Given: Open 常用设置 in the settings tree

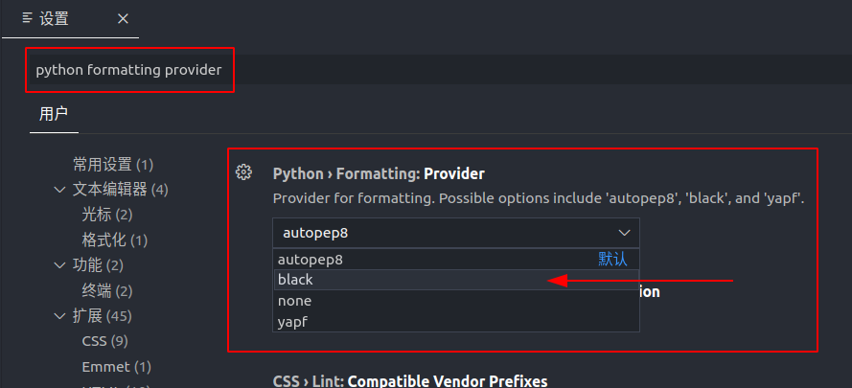Looking at the screenshot, I should point(112,165).
